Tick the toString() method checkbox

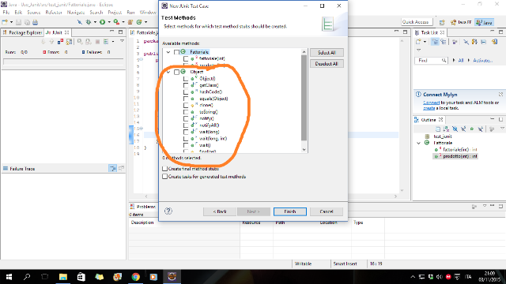coord(186,112)
